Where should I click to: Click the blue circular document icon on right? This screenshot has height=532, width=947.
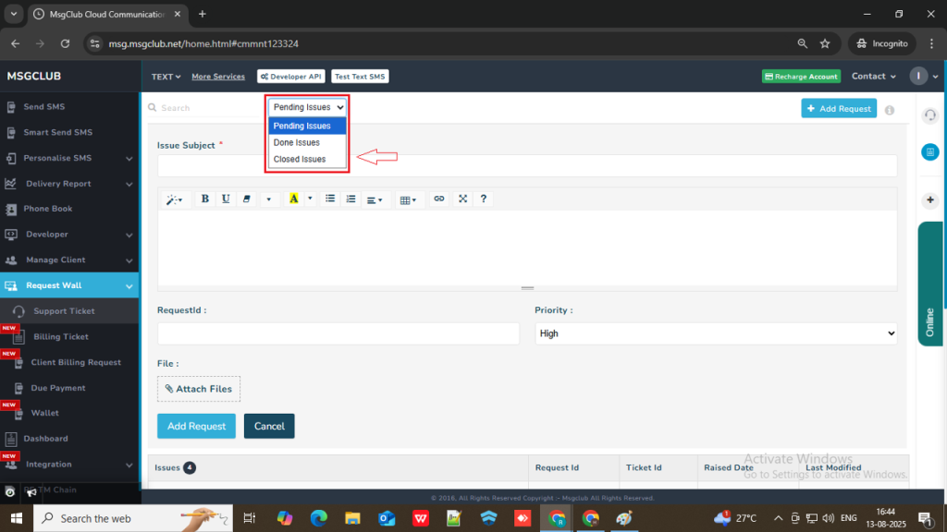click(x=930, y=152)
